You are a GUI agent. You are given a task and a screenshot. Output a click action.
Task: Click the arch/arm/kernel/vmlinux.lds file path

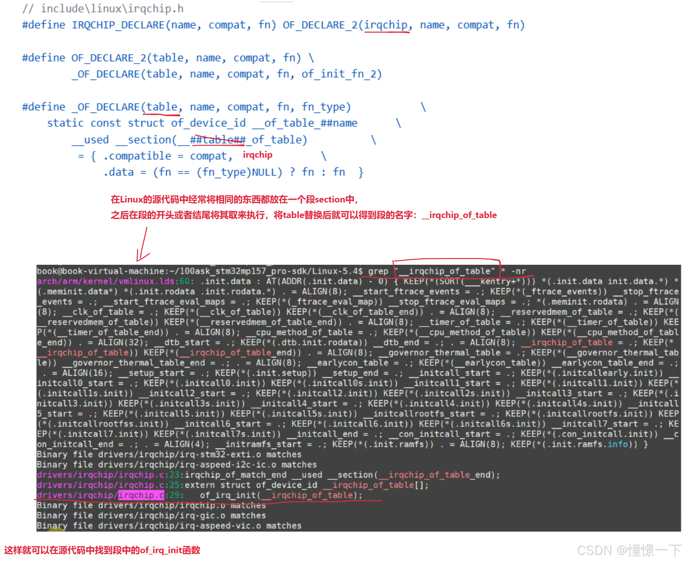pos(105,281)
